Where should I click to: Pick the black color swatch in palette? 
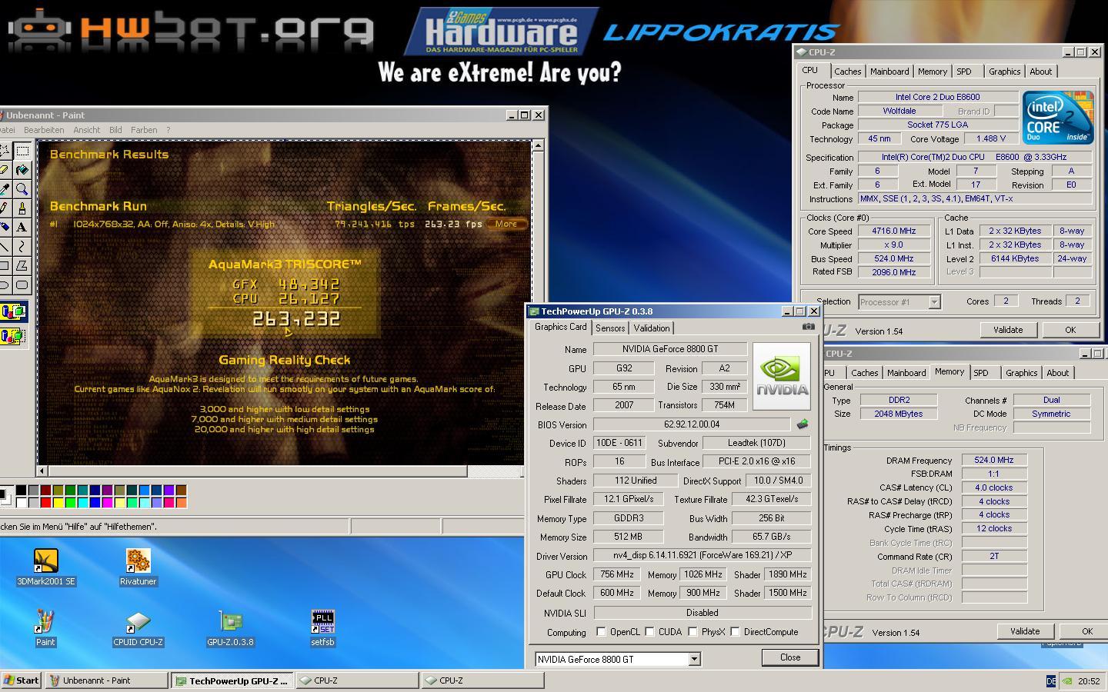click(x=21, y=491)
